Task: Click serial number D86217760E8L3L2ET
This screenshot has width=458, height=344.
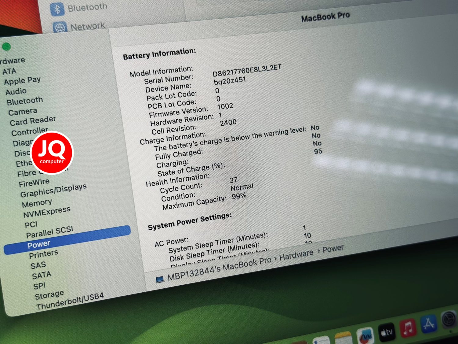Action: coord(247,71)
